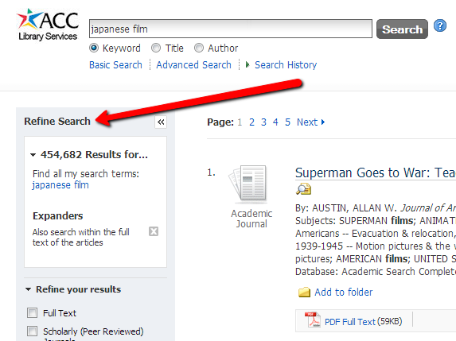Screen dimensions: 456x341
Task: Switch to Basic Search
Action: (x=115, y=64)
